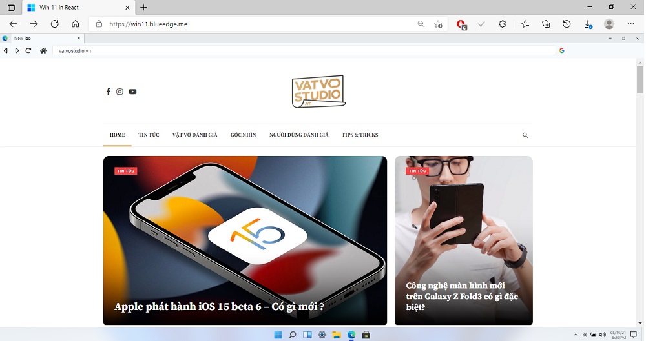Open taskbar Widgets panel
This screenshot has width=646, height=341.
point(307,335)
